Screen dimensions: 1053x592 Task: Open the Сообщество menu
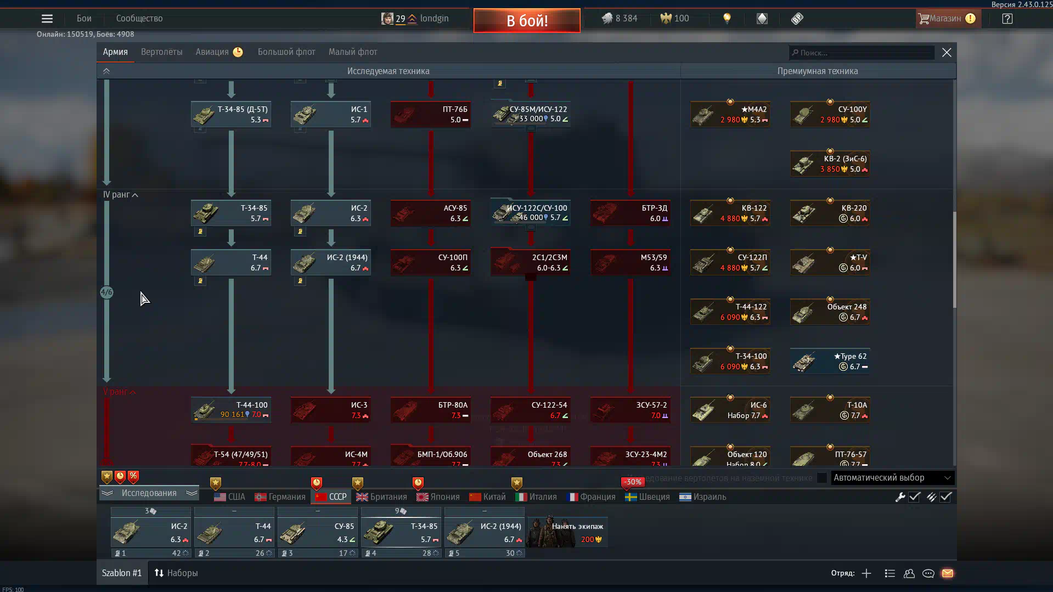tap(139, 19)
